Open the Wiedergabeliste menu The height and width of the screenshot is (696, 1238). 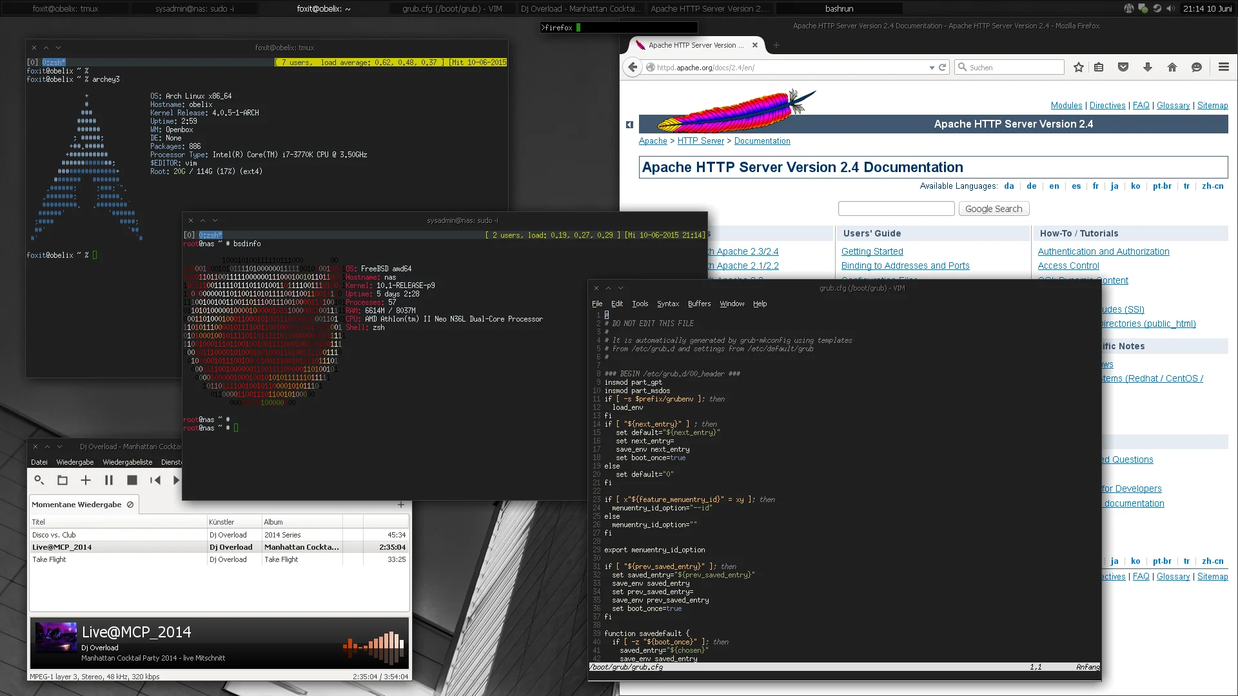point(127,462)
